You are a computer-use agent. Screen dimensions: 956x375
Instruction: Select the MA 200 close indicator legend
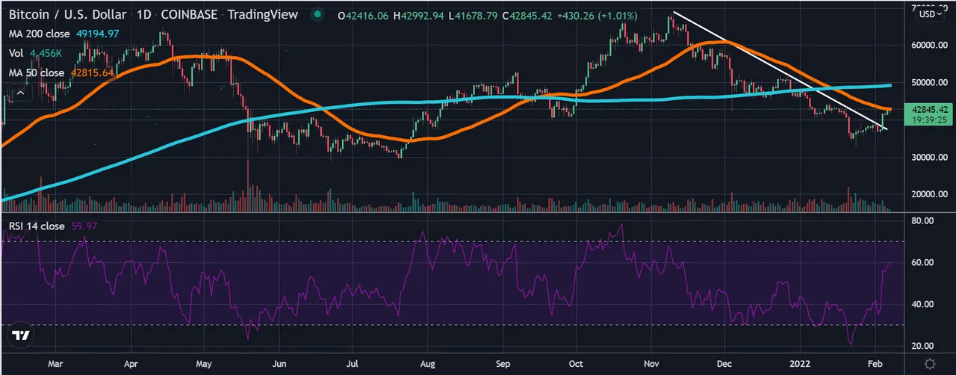(x=39, y=34)
